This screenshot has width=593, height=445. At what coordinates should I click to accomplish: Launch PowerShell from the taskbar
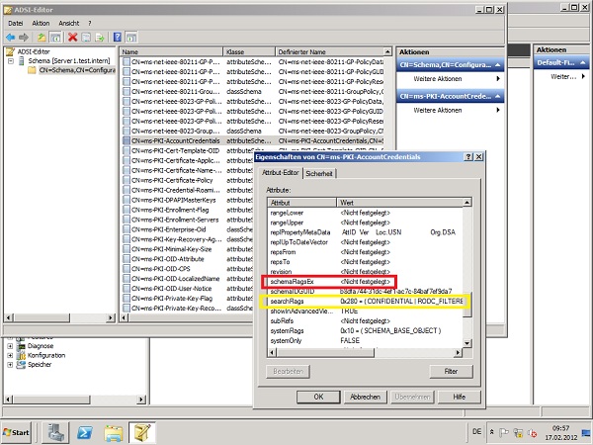click(x=85, y=432)
